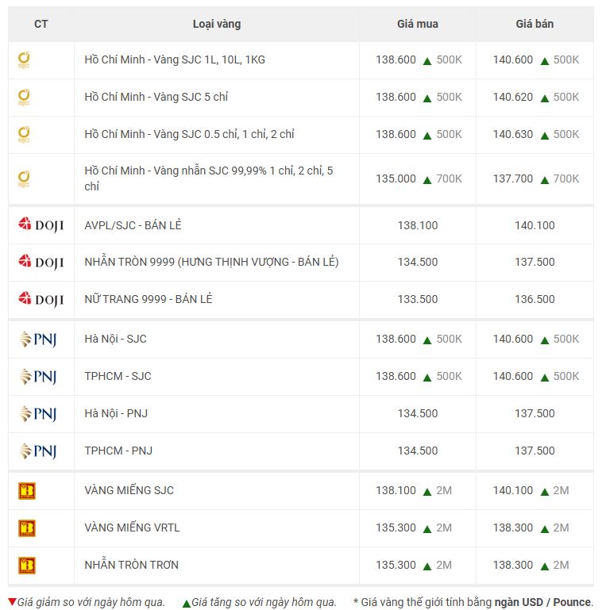Click the SJC logo beside Vàng SJC 5 chỉ

coord(25,98)
